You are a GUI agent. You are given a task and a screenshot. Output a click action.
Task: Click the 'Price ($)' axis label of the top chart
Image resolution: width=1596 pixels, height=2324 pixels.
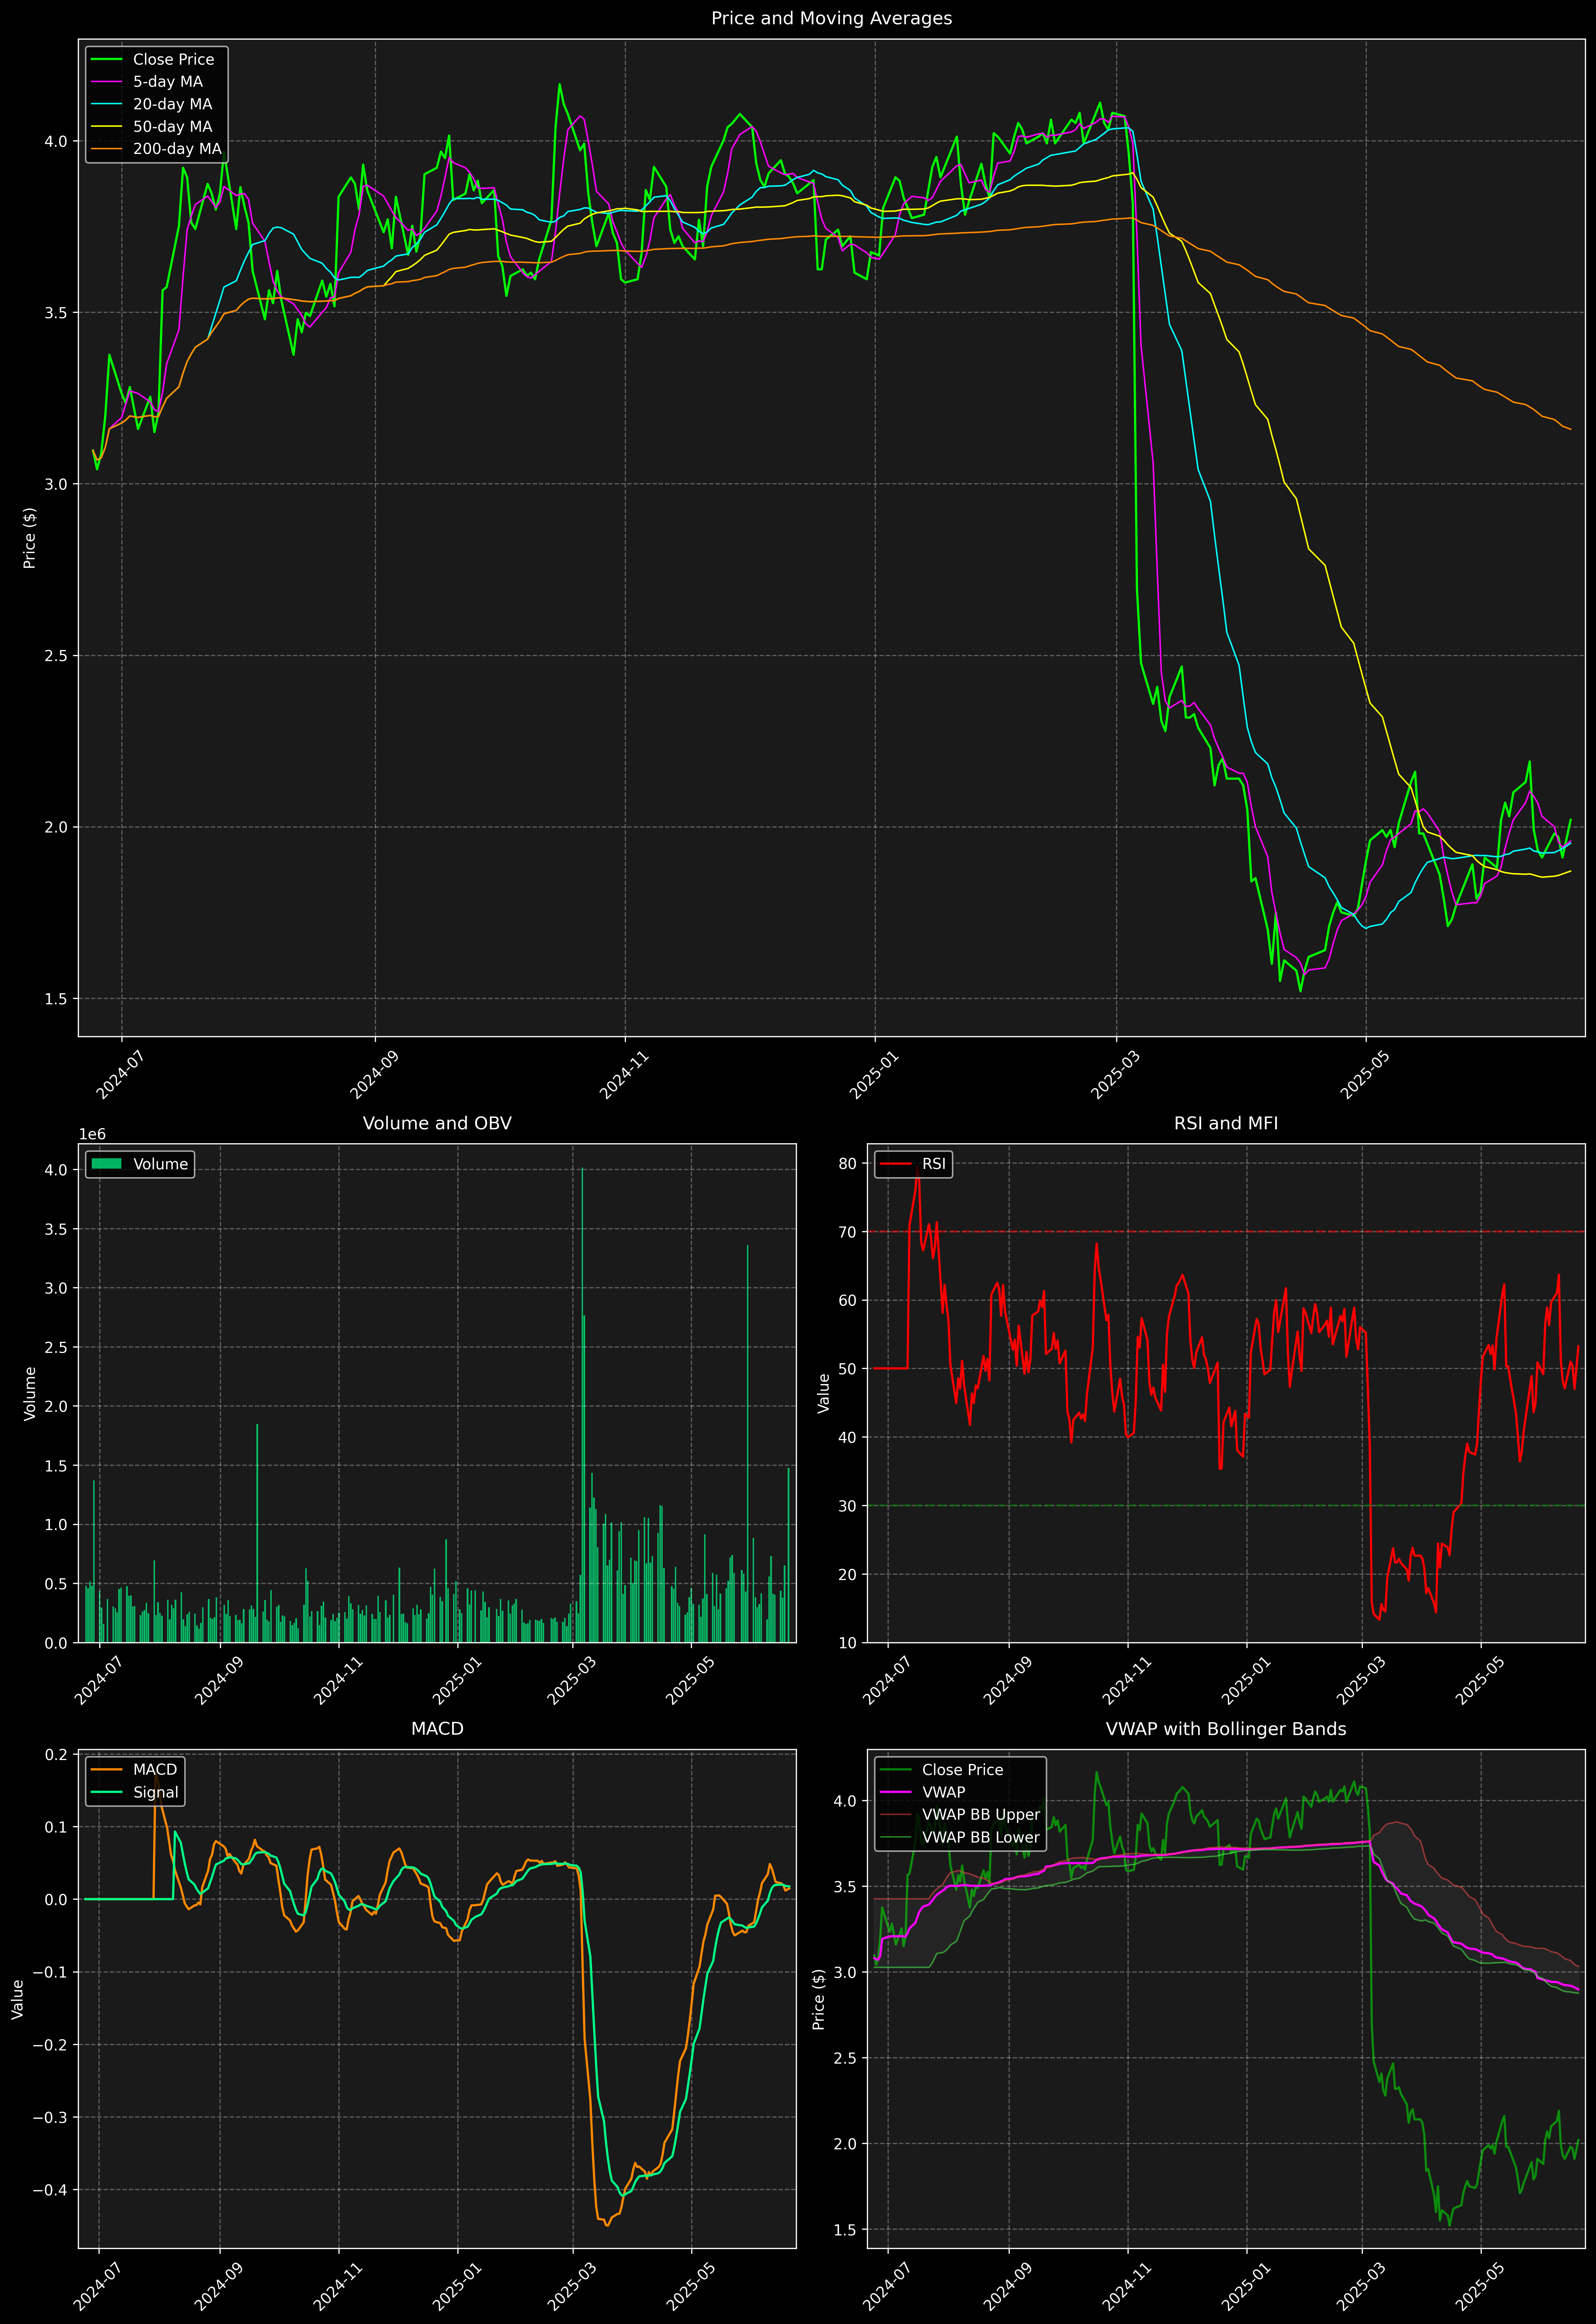[30, 538]
